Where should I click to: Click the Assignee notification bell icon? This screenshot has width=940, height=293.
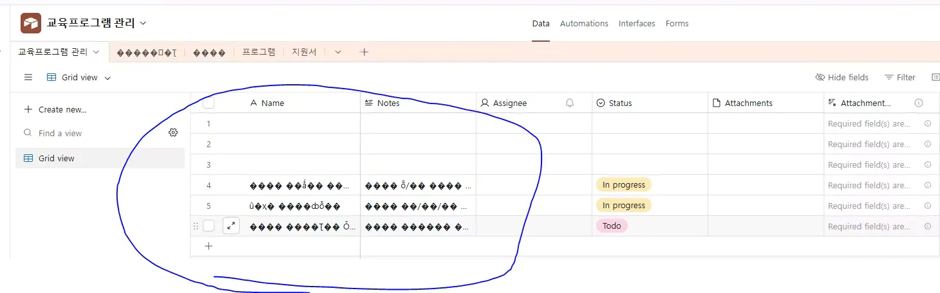[x=570, y=103]
